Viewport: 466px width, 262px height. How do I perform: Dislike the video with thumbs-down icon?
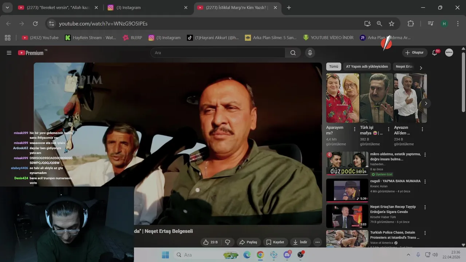[x=228, y=242]
